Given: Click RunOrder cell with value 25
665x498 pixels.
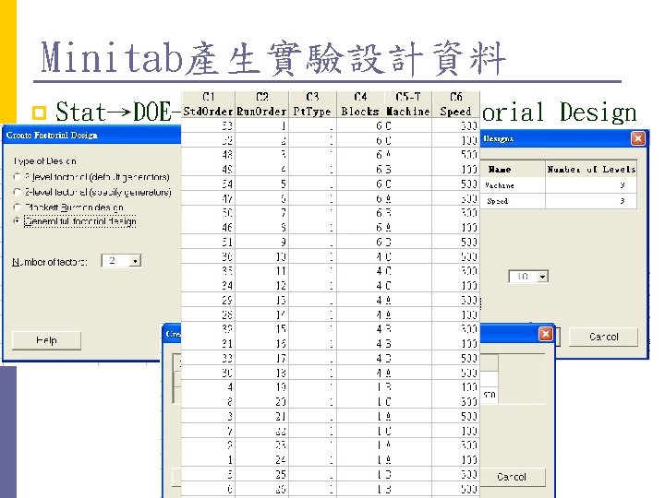Looking at the screenshot, I should click(x=261, y=474).
